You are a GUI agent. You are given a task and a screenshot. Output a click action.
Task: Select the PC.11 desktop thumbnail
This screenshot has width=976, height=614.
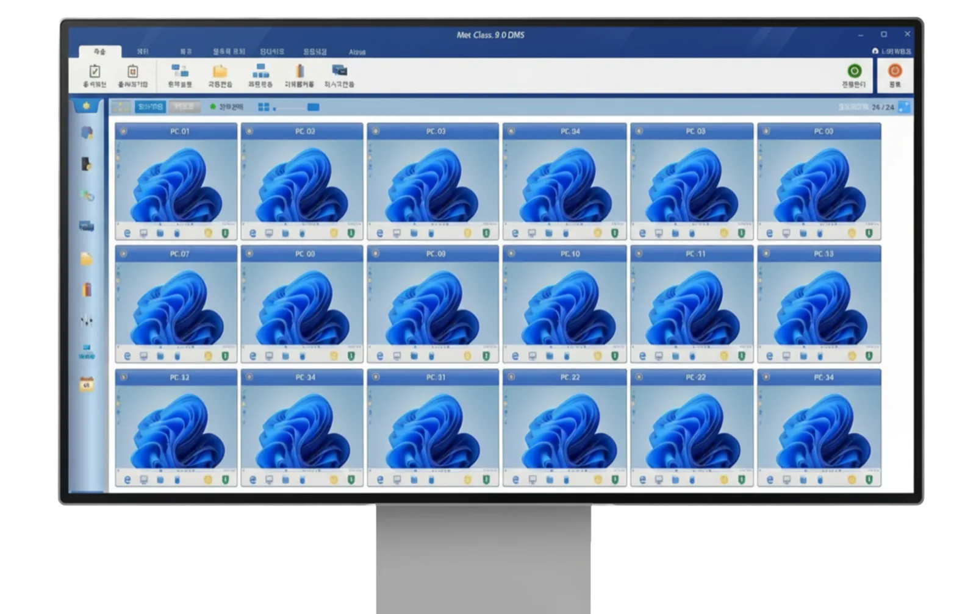click(692, 304)
